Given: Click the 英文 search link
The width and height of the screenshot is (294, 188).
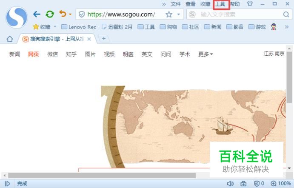Looking at the screenshot, I should 147,54.
